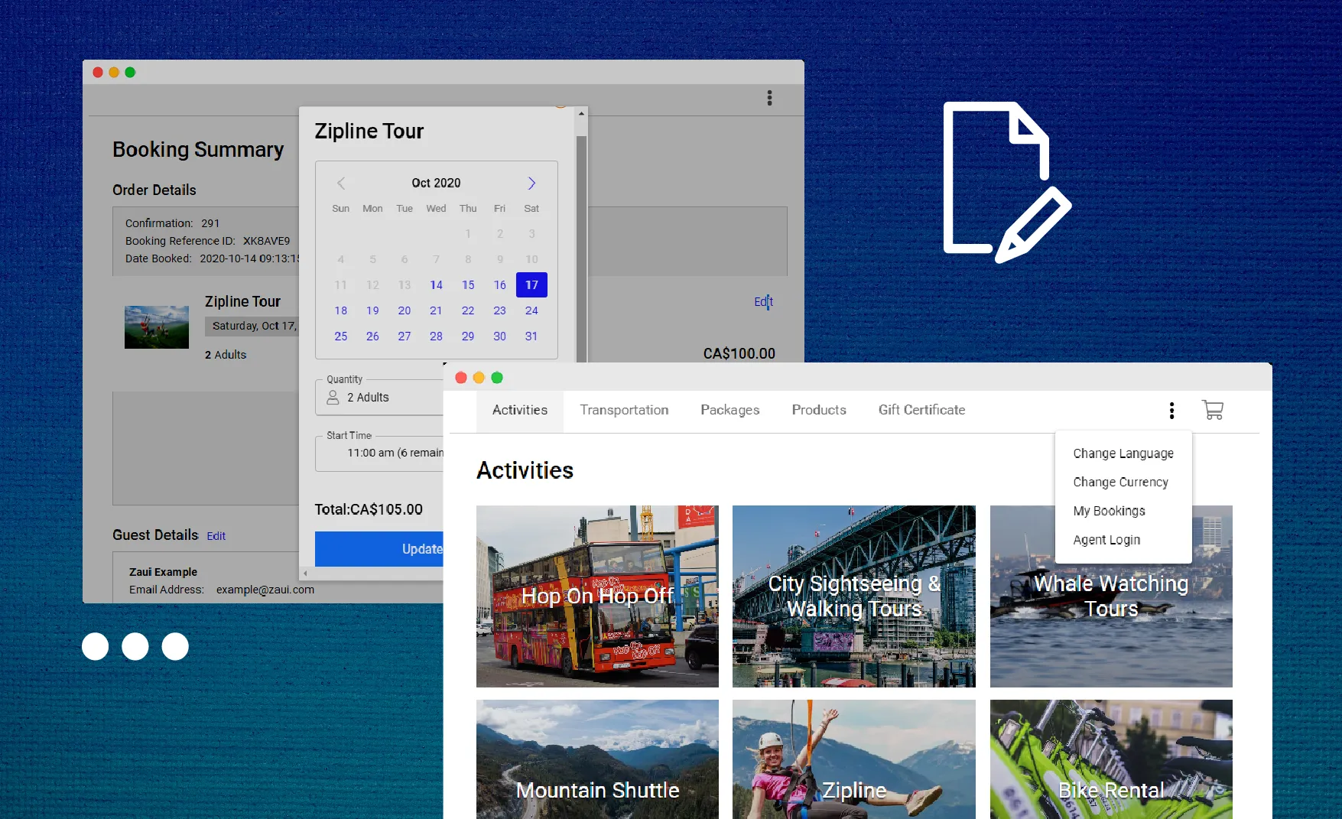Choose October 21 in the calendar

pos(436,310)
